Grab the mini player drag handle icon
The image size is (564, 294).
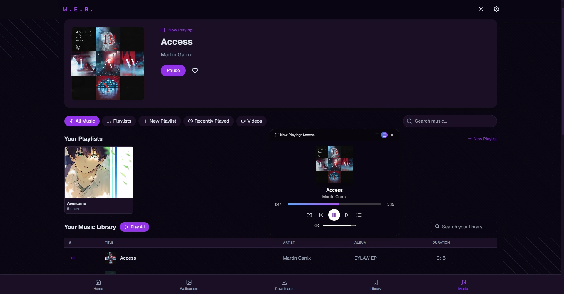point(277,135)
